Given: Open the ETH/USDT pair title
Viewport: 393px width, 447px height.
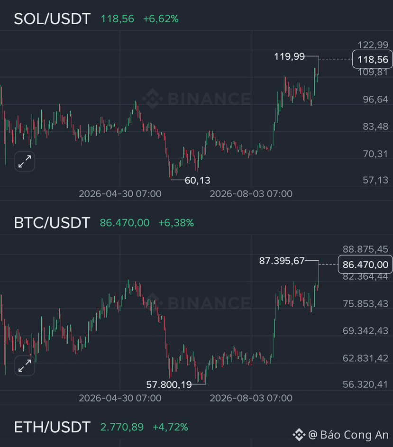Looking at the screenshot, I should point(52,427).
